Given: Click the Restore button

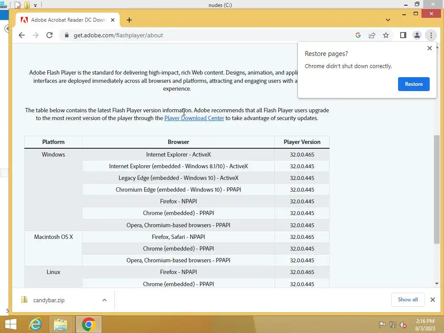Looking at the screenshot, I should point(414,84).
